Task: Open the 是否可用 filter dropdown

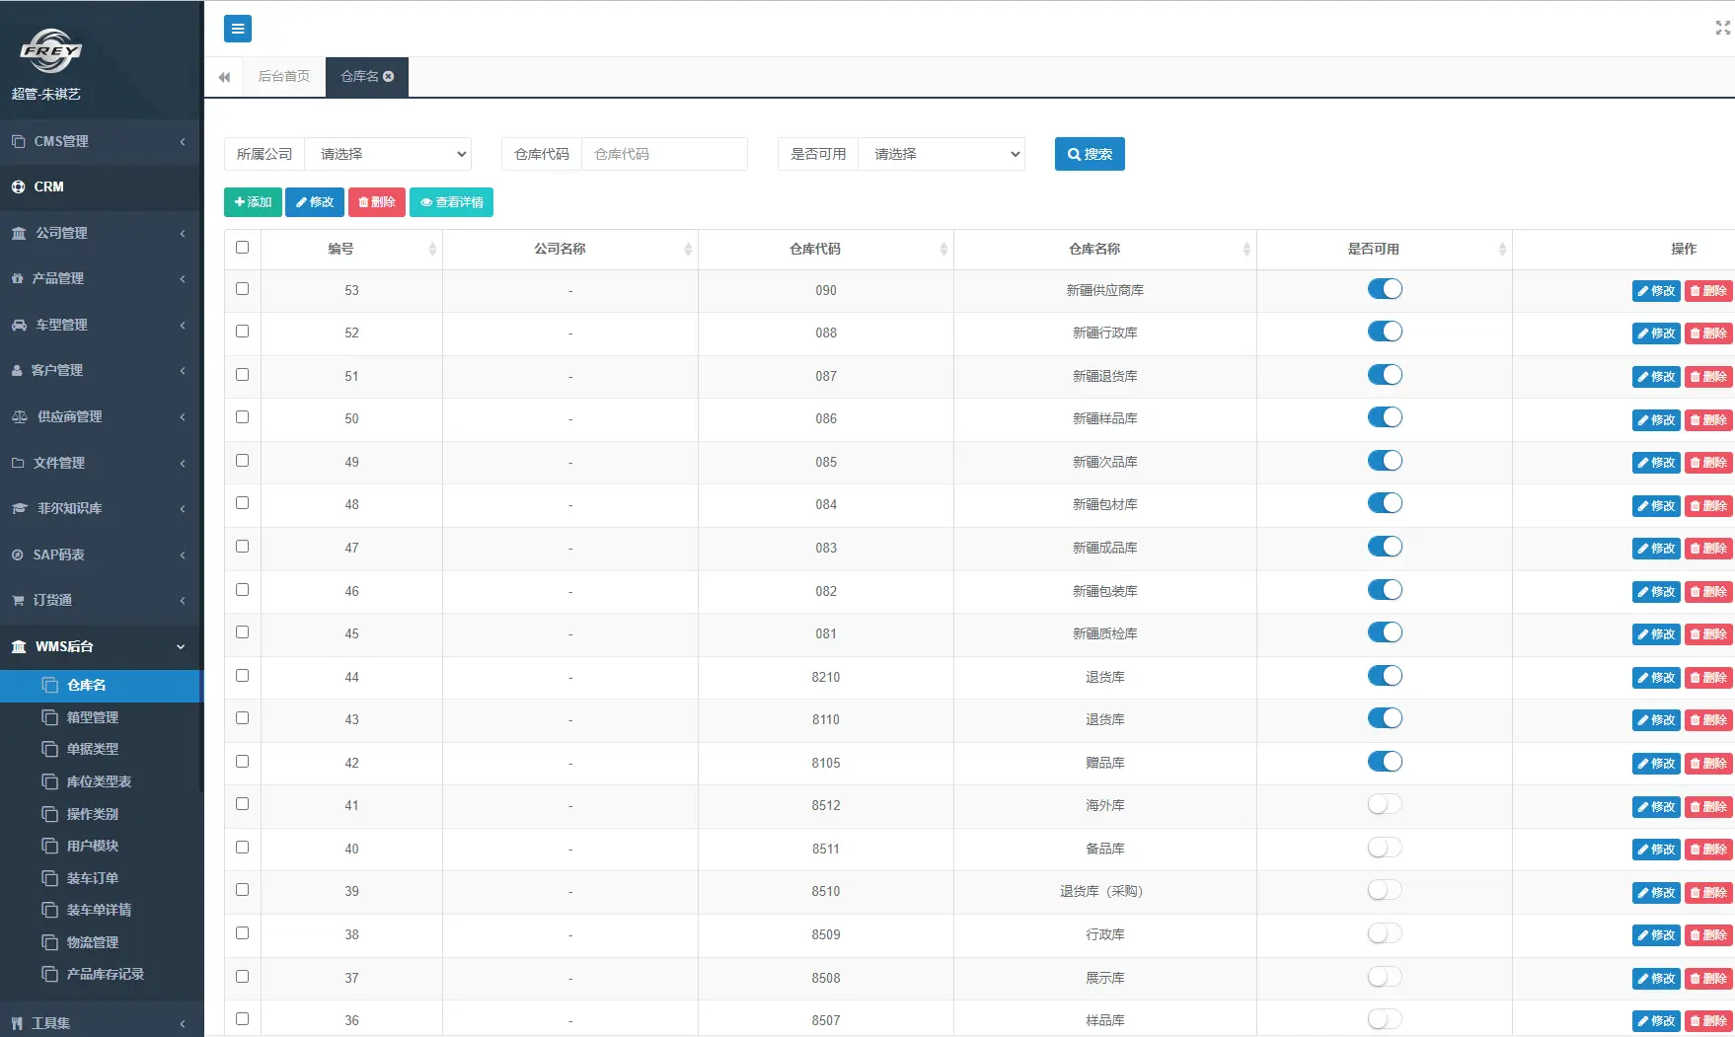Action: [942, 154]
